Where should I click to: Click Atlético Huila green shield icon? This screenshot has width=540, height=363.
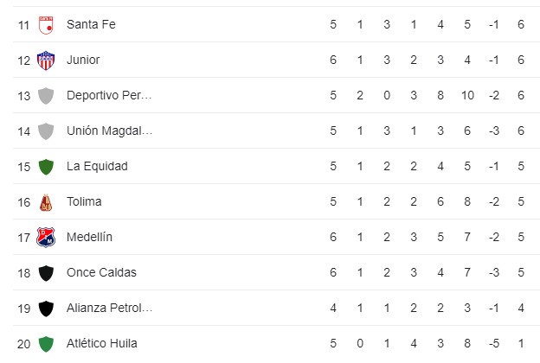(x=46, y=344)
